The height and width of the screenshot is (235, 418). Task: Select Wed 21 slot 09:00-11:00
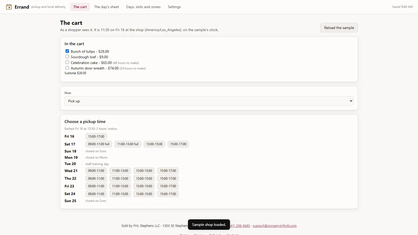coord(96,171)
